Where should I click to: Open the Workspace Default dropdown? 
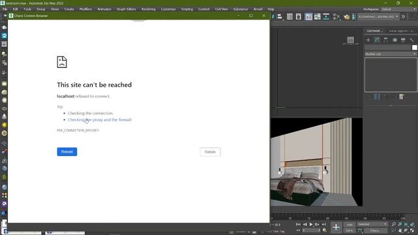(398, 9)
